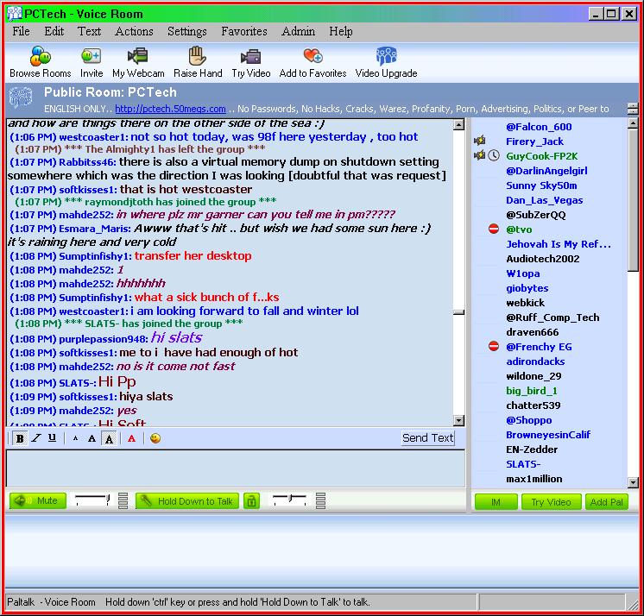This screenshot has height=616, width=644.
Task: Open the File menu
Action: [x=21, y=31]
